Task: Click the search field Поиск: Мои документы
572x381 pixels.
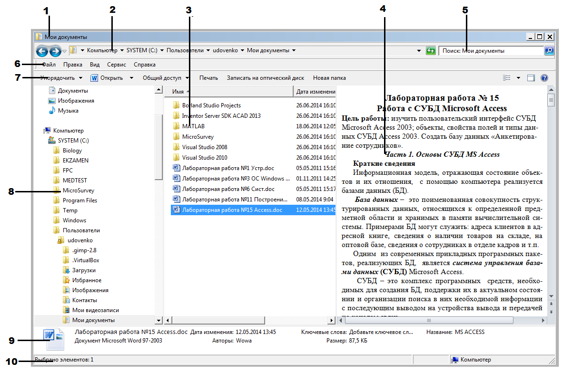Action: coord(491,50)
